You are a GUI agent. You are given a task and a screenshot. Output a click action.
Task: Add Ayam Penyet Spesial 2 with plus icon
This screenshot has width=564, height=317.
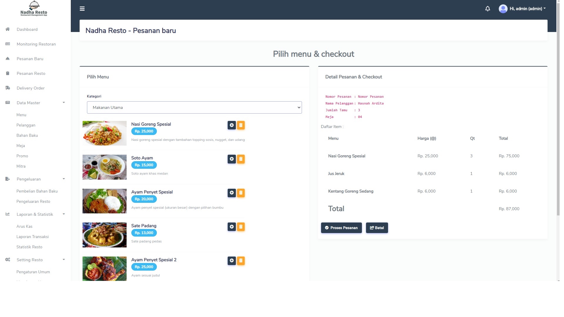click(231, 261)
